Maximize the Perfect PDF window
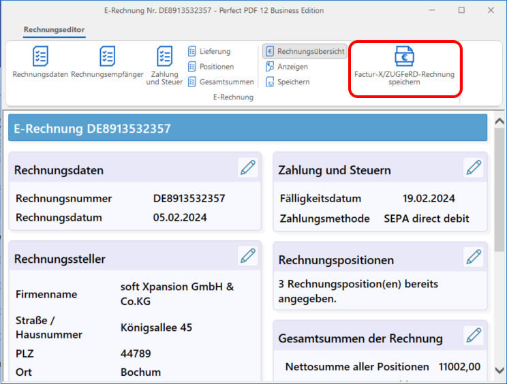This screenshot has height=384, width=507. [461, 10]
